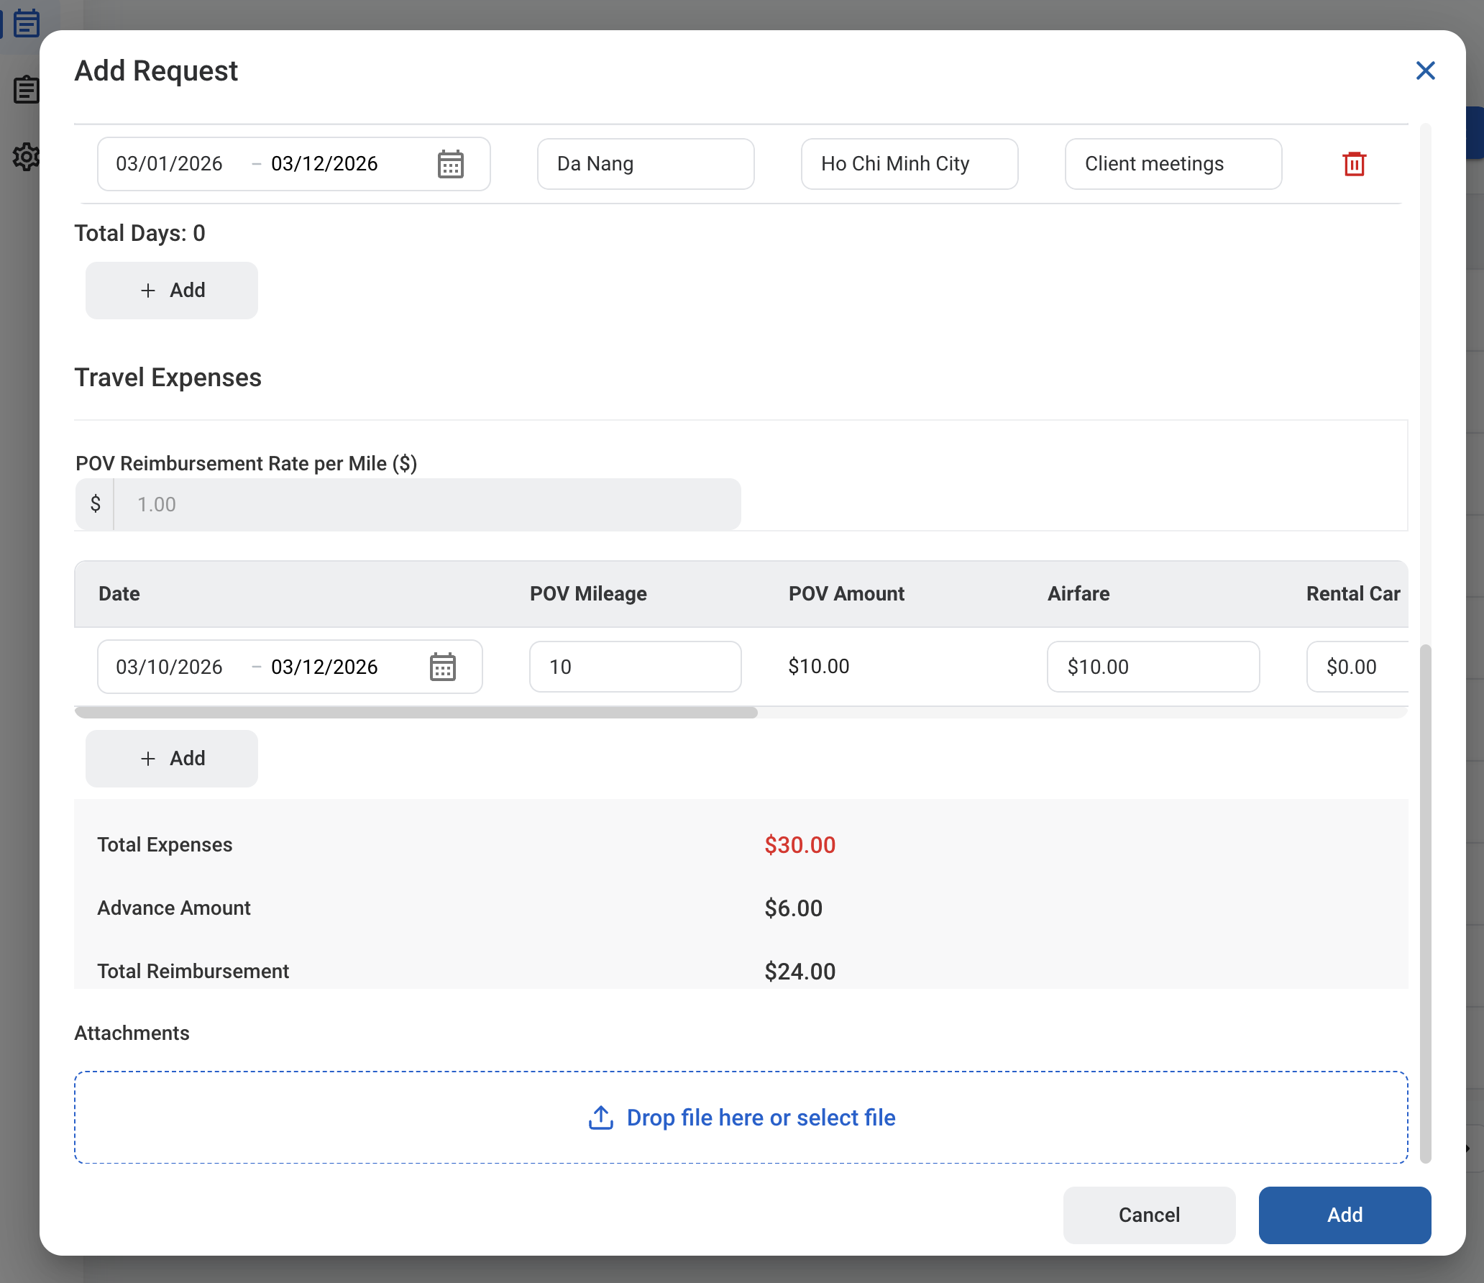Viewport: 1484px width, 1283px height.
Task: Click the Attachments label
Action: point(132,1033)
